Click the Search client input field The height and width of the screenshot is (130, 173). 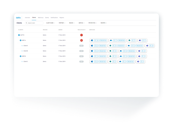pos(34,23)
